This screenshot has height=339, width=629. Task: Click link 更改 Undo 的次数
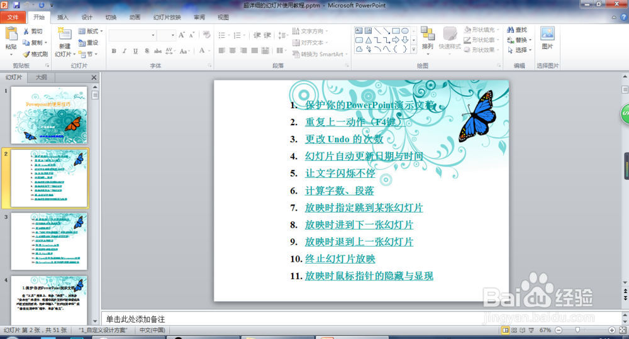pos(344,139)
